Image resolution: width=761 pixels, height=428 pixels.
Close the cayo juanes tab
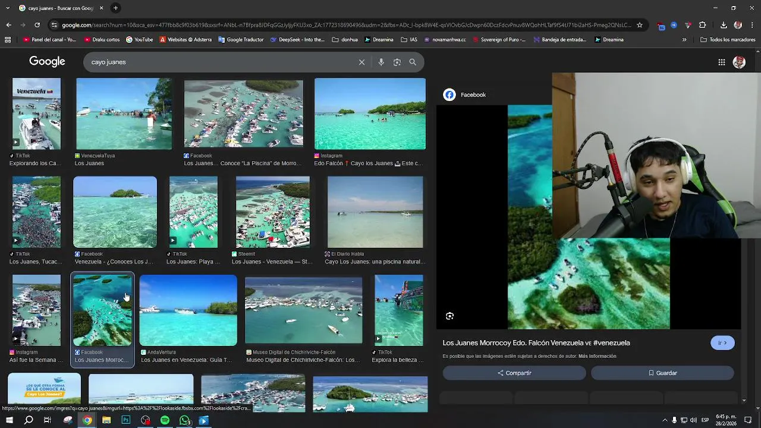[x=101, y=8]
